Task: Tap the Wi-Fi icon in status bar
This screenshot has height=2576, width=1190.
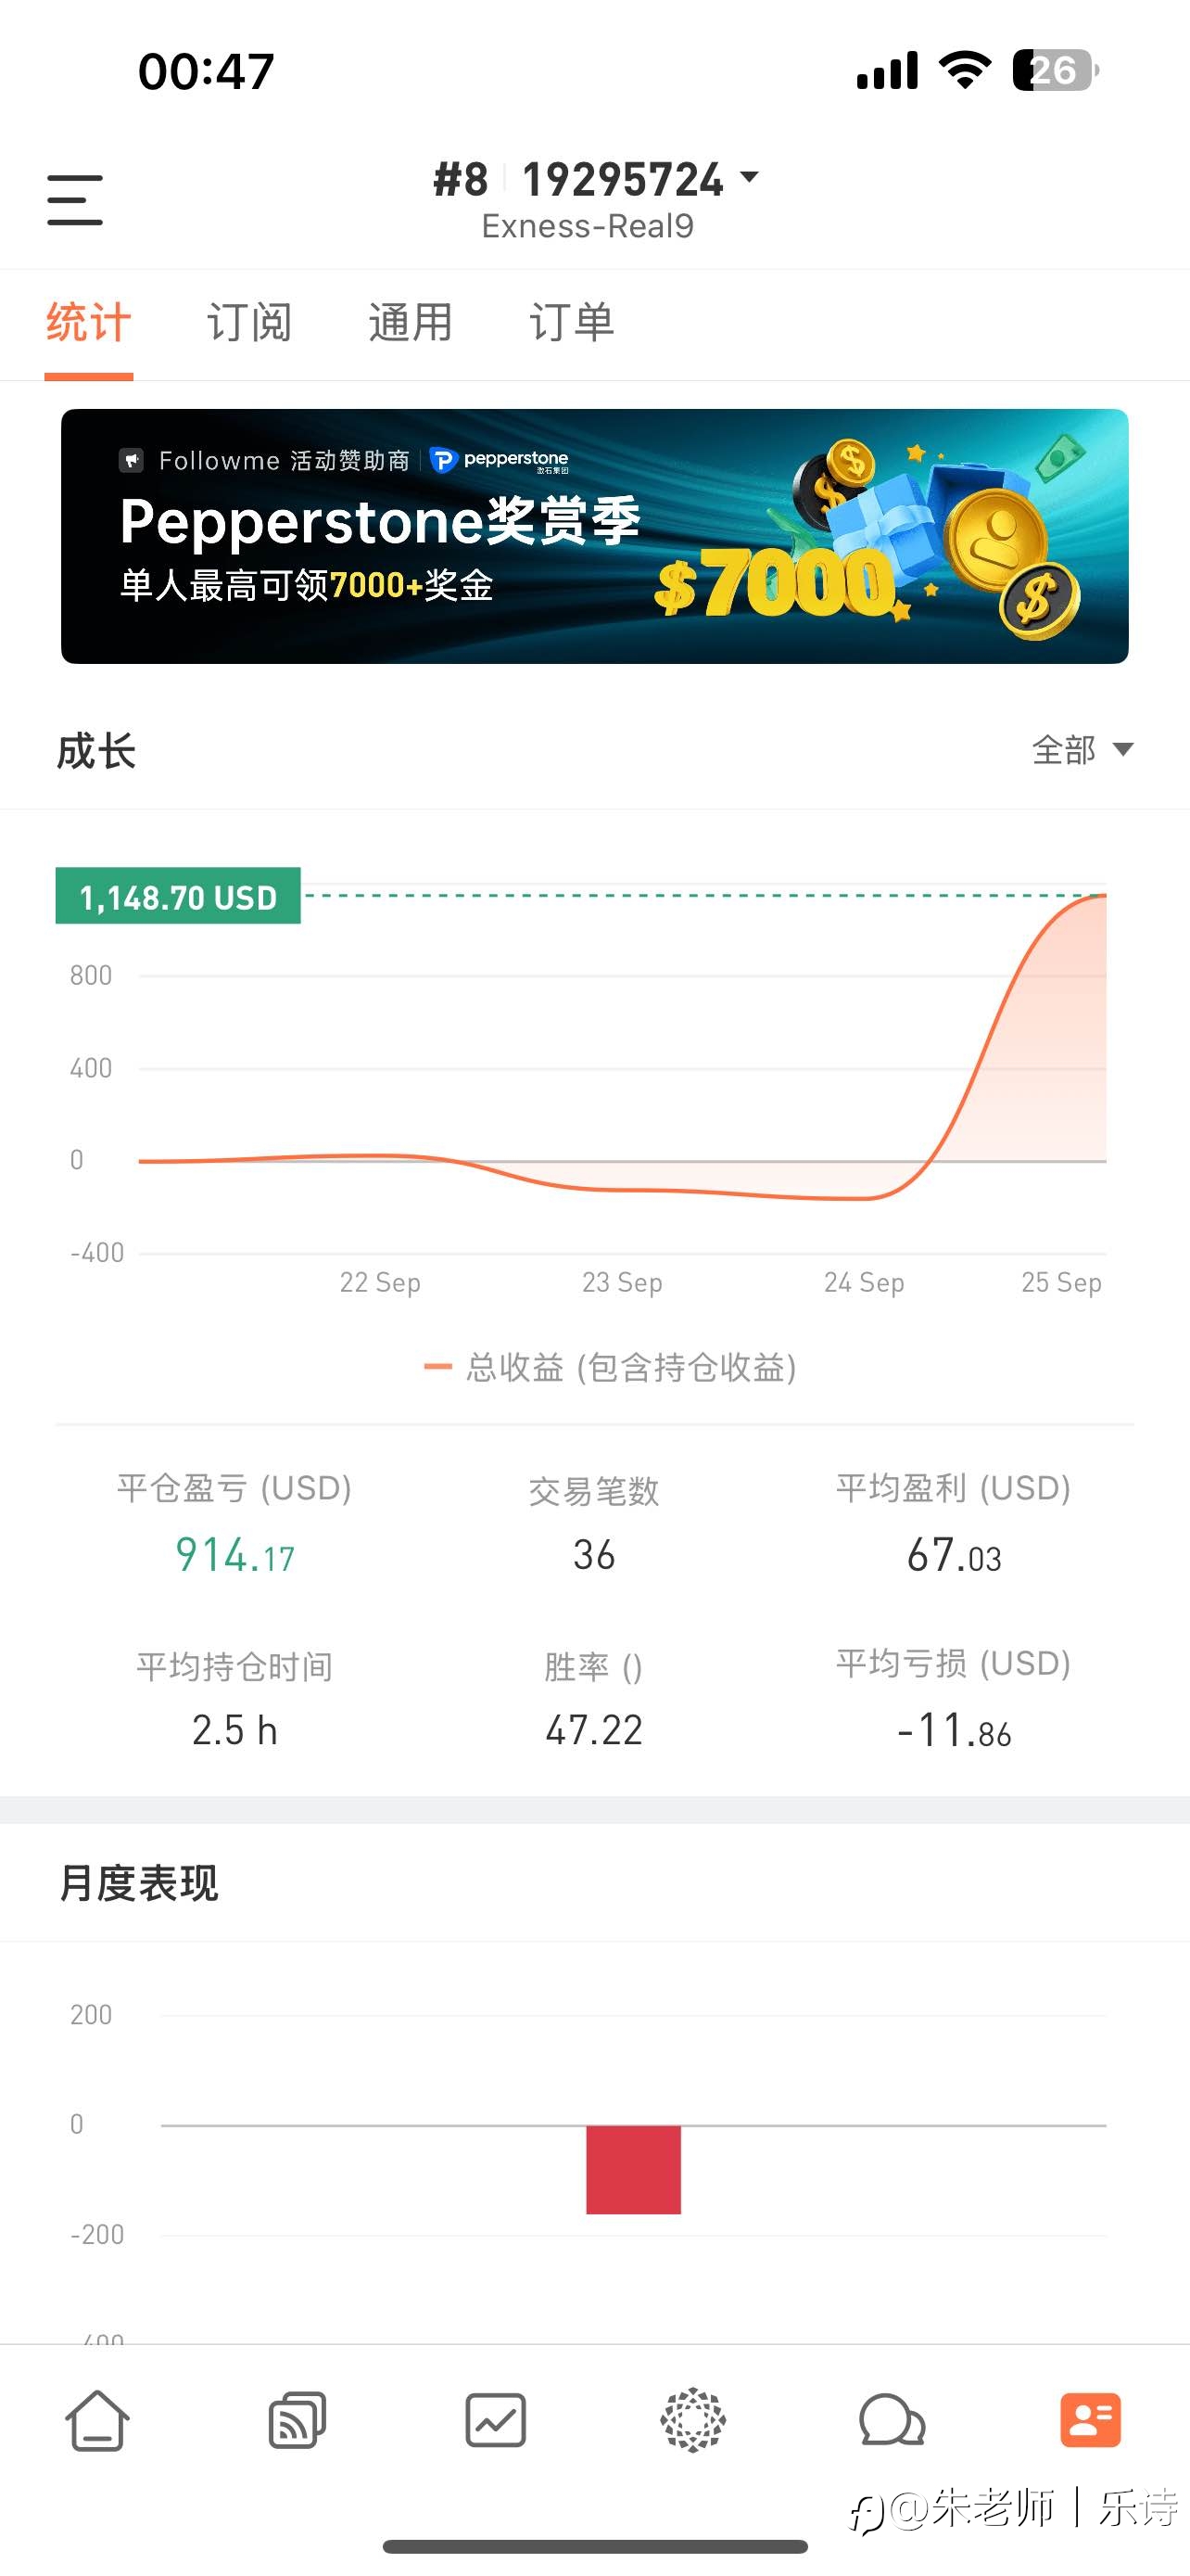Action: (964, 71)
